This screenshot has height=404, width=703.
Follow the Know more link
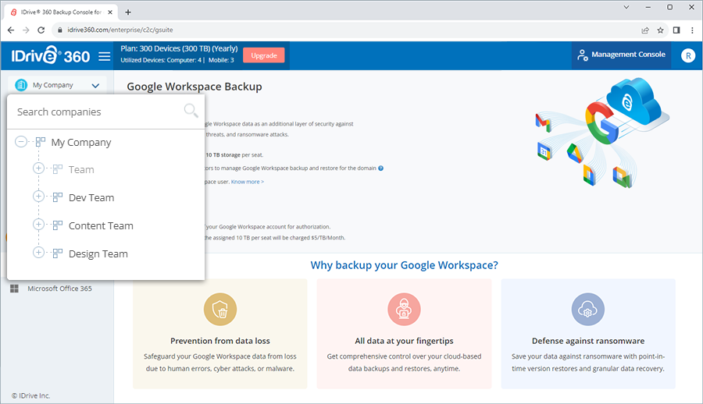coord(247,182)
